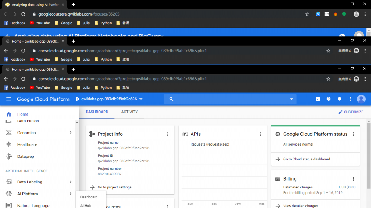Open Dataprep in the sidebar
The width and height of the screenshot is (371, 208).
click(25, 156)
